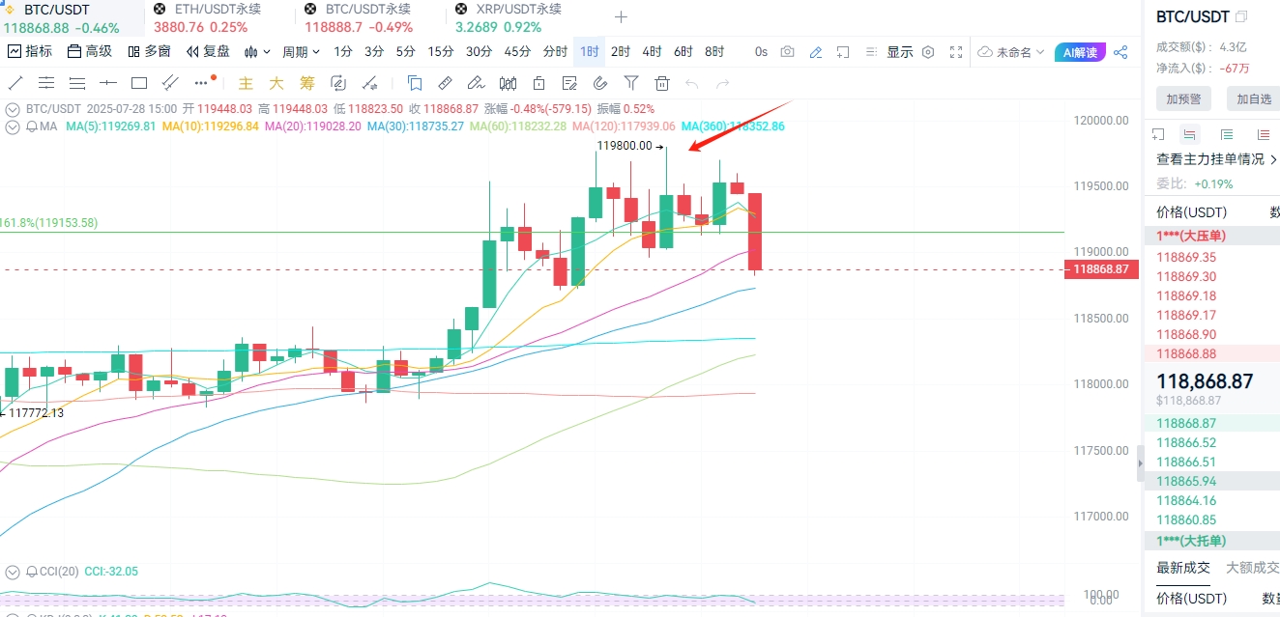Screen dimensions: 1280x617
Task: Show green bids-only order book icon
Action: click(x=1227, y=135)
